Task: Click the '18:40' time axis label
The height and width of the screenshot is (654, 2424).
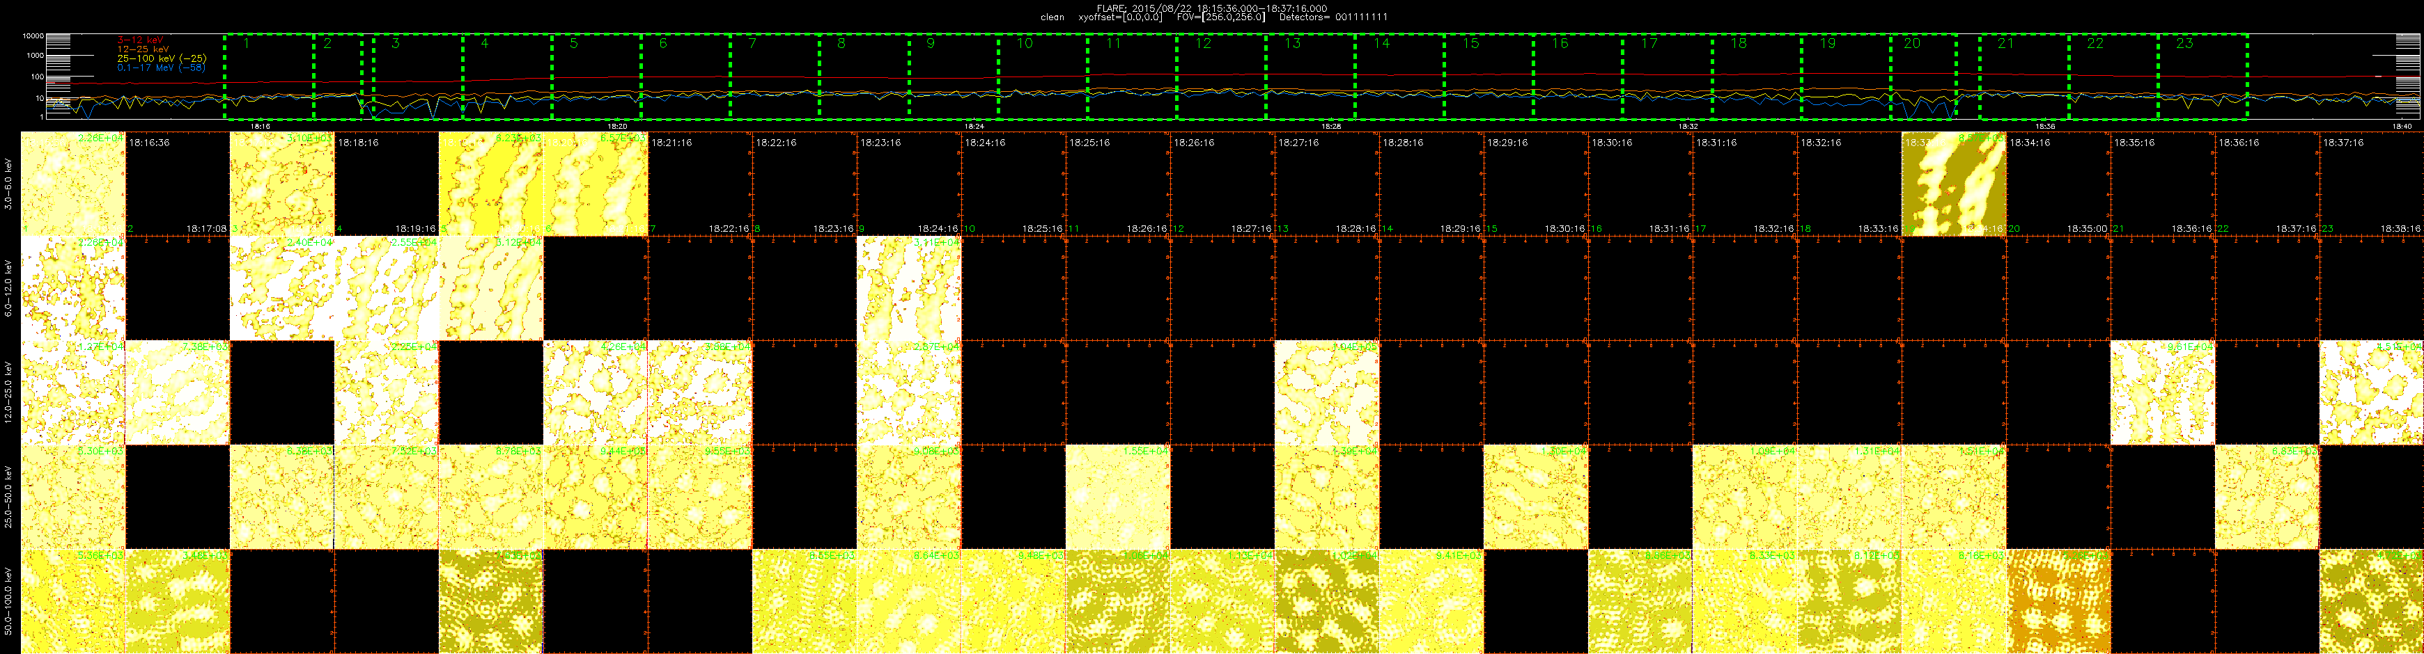Action: (x=2402, y=125)
